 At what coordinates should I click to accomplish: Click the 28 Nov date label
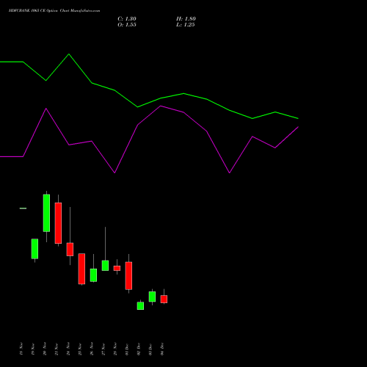pos(115,349)
